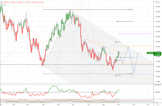This screenshot has height=106, width=162.
Task: Expand the collapsed 2 indicators legend in bottom pane
Action: pos(2,101)
